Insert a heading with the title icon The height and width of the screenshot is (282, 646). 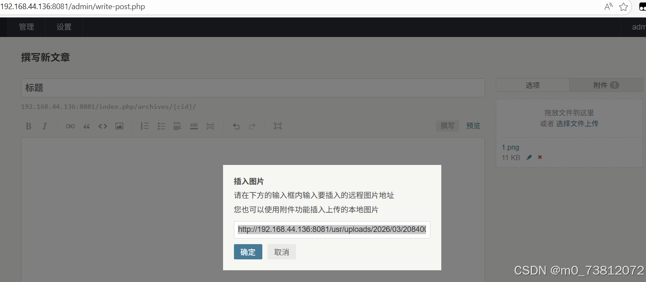pyautogui.click(x=177, y=126)
